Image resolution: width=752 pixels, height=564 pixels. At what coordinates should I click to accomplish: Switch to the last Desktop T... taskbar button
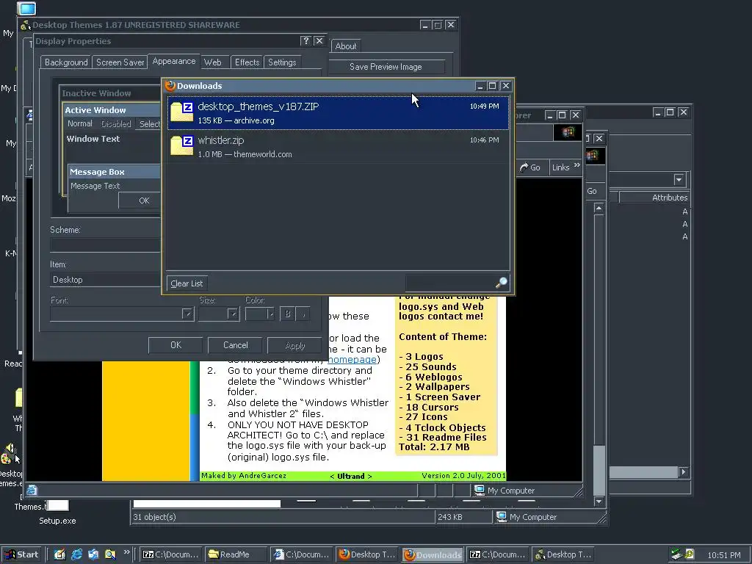pos(563,554)
